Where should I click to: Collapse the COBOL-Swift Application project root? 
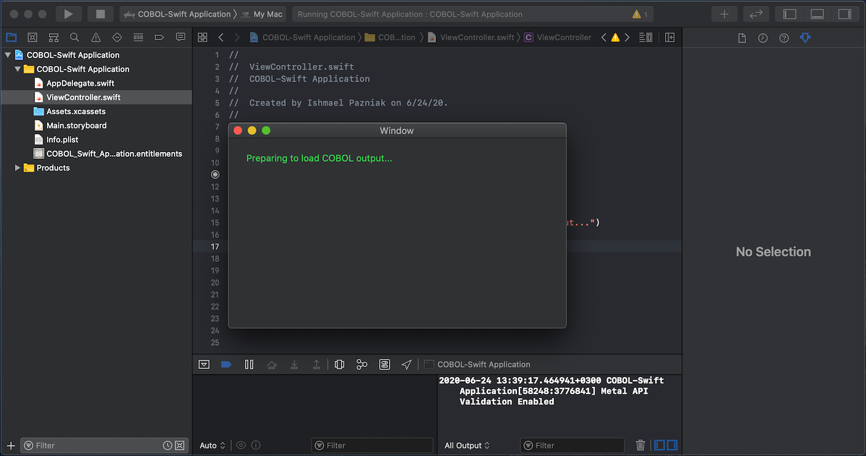[x=7, y=55]
